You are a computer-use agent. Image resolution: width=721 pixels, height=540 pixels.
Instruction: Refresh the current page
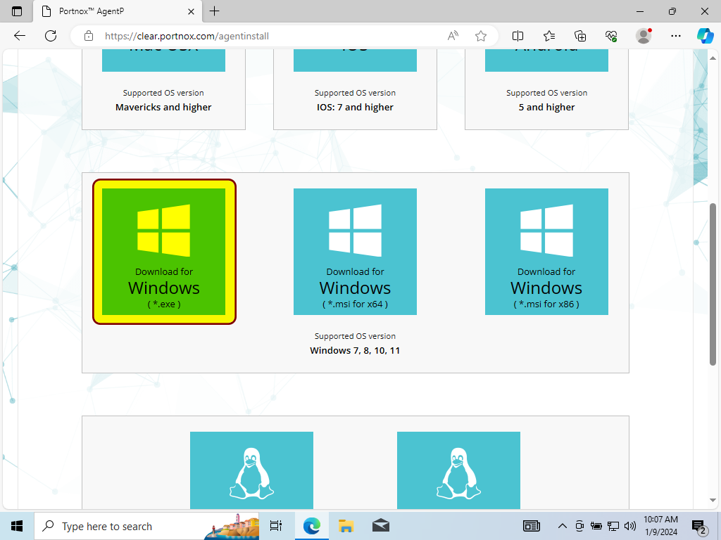tap(51, 36)
